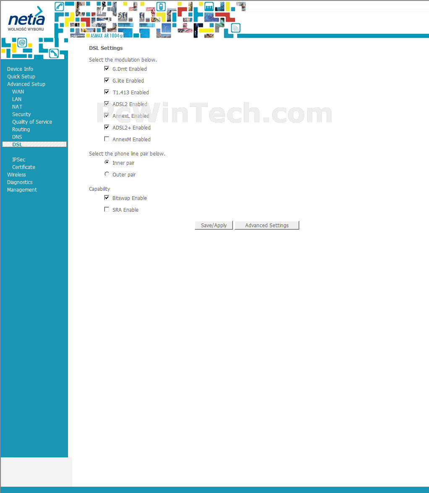
Task: Toggle G.lite Enabled checkbox
Action: [x=107, y=80]
